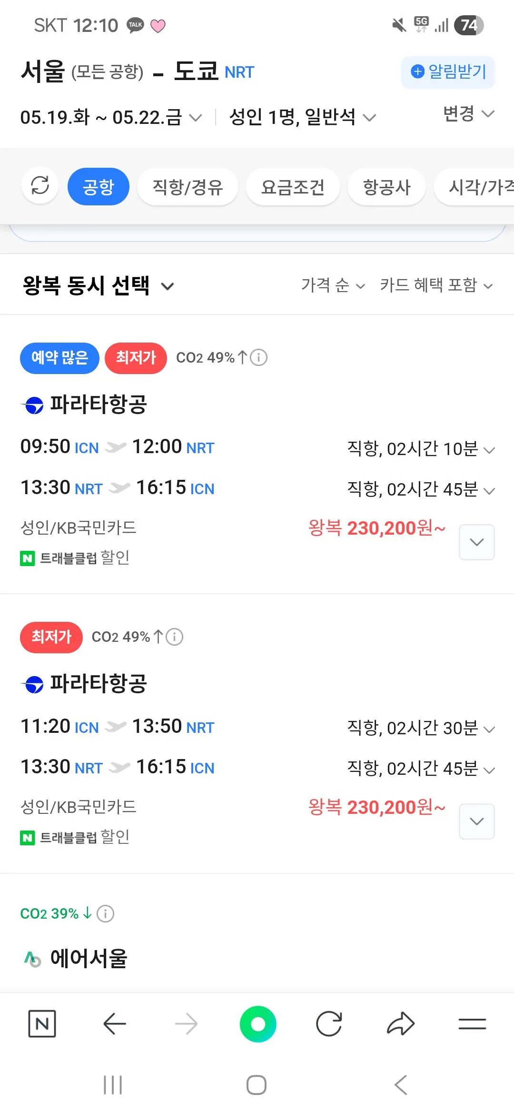This screenshot has height=1115, width=514.
Task: Open the browser hamburger menu
Action: [x=472, y=1024]
